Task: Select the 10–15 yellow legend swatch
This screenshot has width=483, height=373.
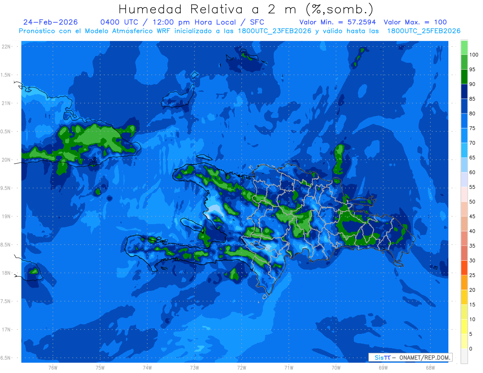Action: [464, 312]
